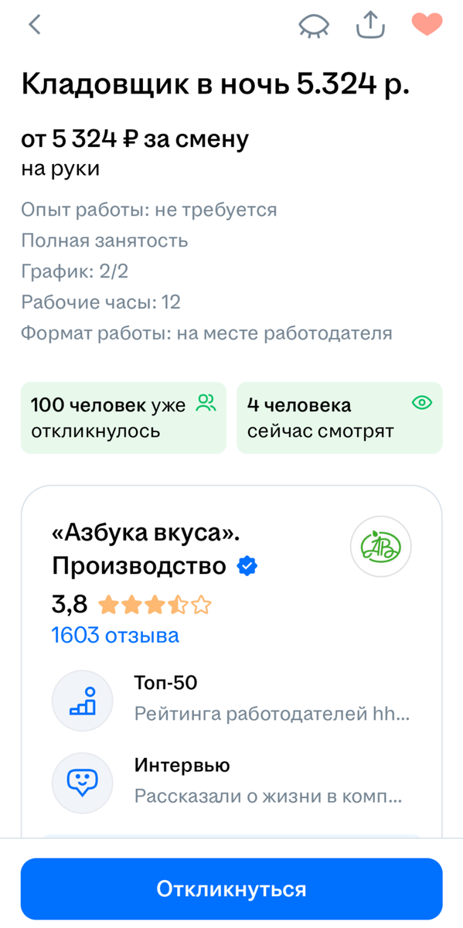Select the company name «Азбука вкуса». Производство
Screen dimensions: 463x928
tap(139, 547)
